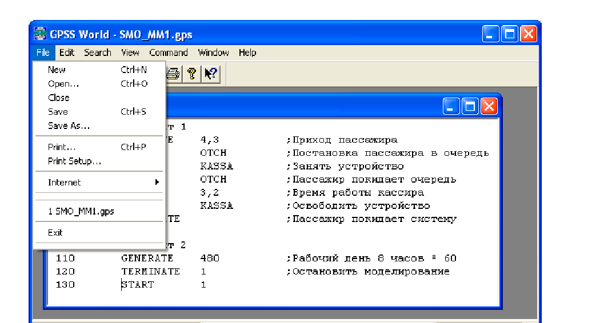Click the GPSS World title bar icon
The image size is (592, 323).
[39, 34]
